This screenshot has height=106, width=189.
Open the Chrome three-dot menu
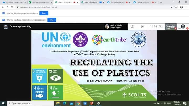tap(186, 7)
